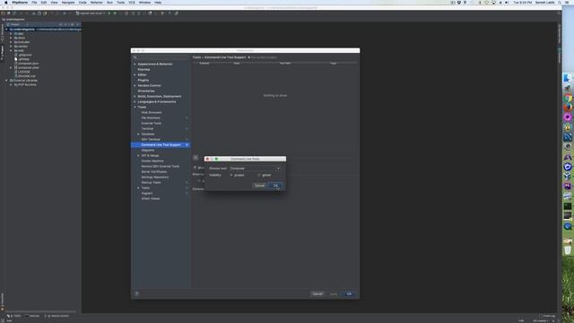Viewport: 574px width, 323px height.
Task: Expand Version Control settings group
Action: pos(135,86)
